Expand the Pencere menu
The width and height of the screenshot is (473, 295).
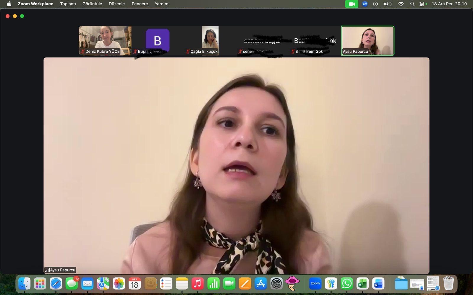(x=140, y=4)
